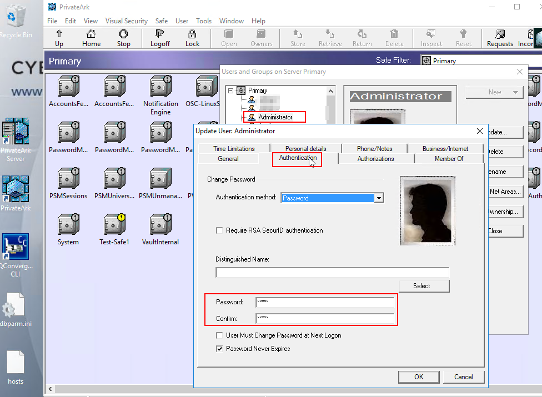This screenshot has height=397, width=542.
Task: Uncheck Password Never Expires
Action: 219,349
